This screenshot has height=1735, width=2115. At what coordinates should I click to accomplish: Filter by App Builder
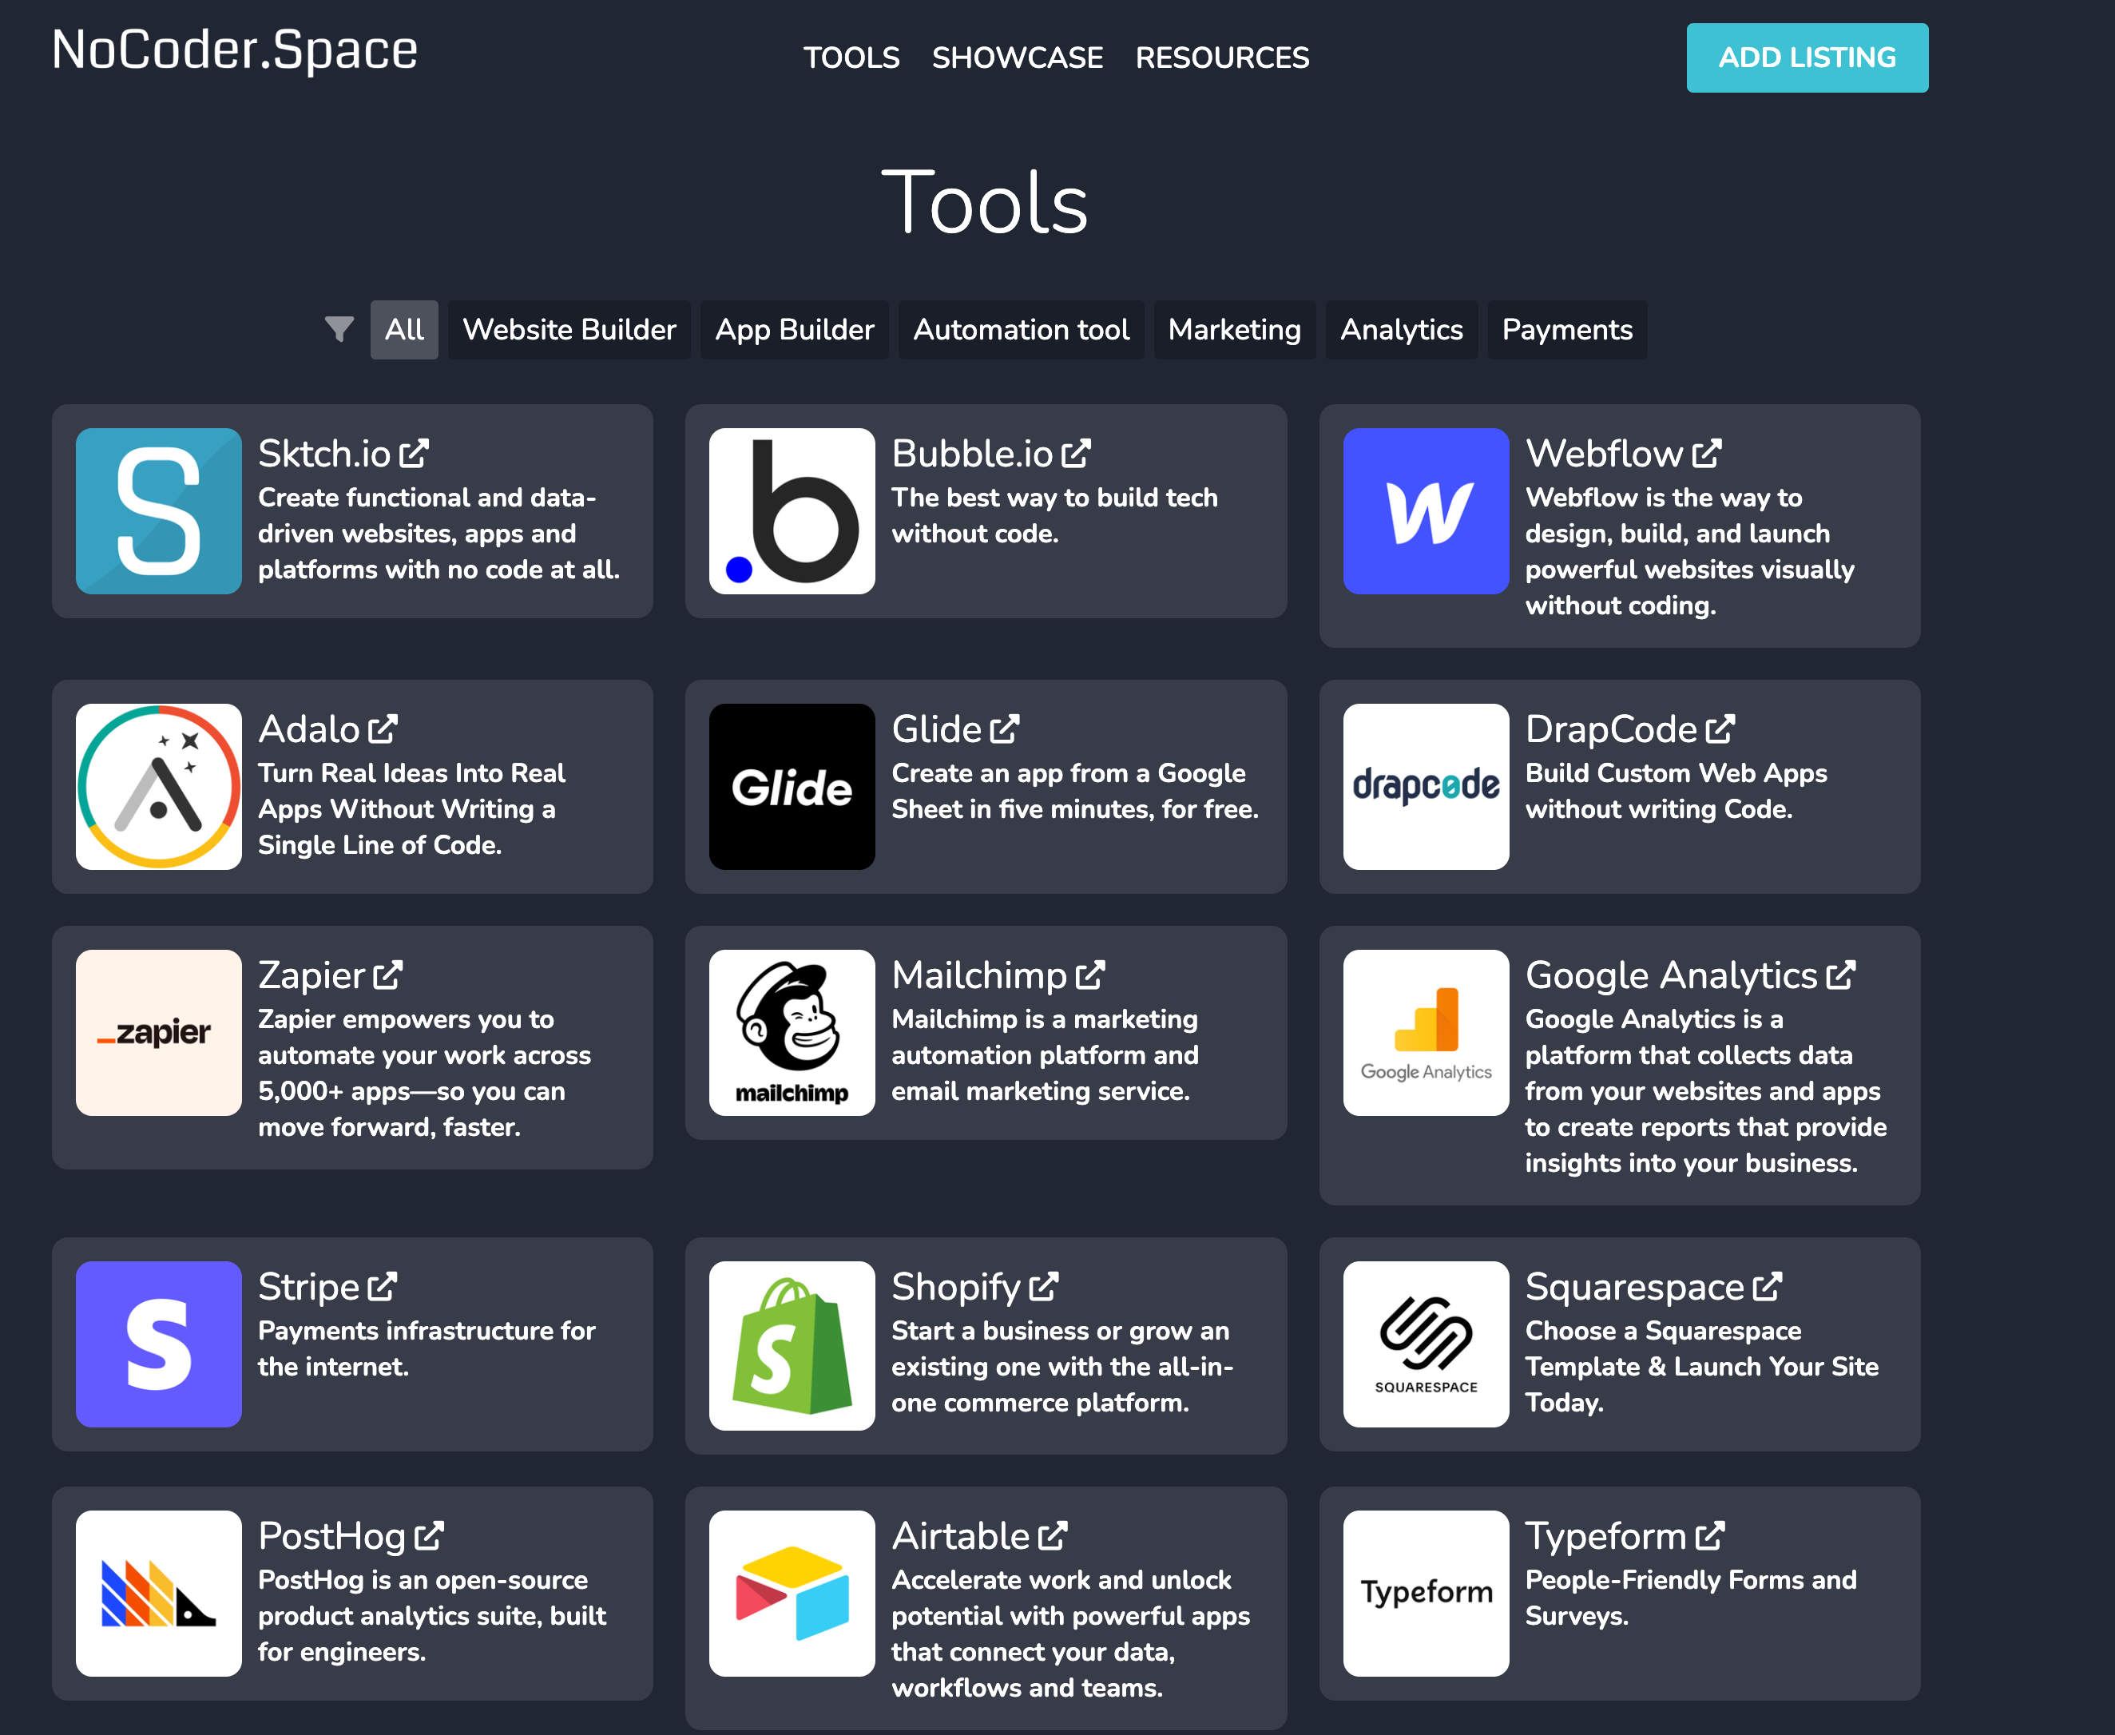(x=794, y=330)
